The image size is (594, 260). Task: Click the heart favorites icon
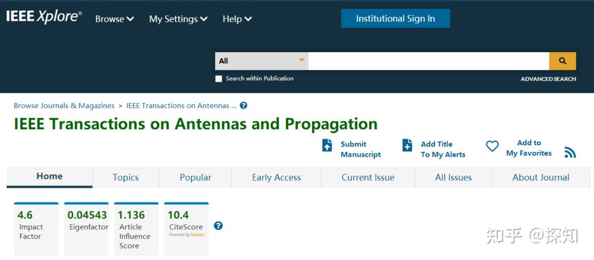coord(492,146)
